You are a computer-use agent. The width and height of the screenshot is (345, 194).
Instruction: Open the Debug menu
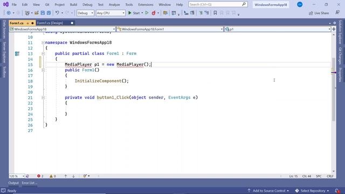coord(87,4)
